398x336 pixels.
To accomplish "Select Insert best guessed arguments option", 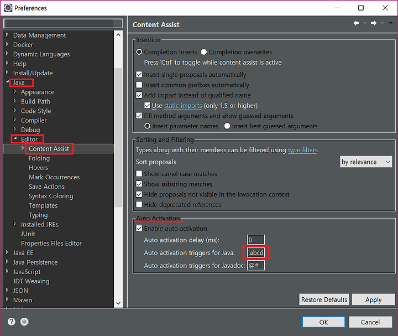I will [227, 126].
